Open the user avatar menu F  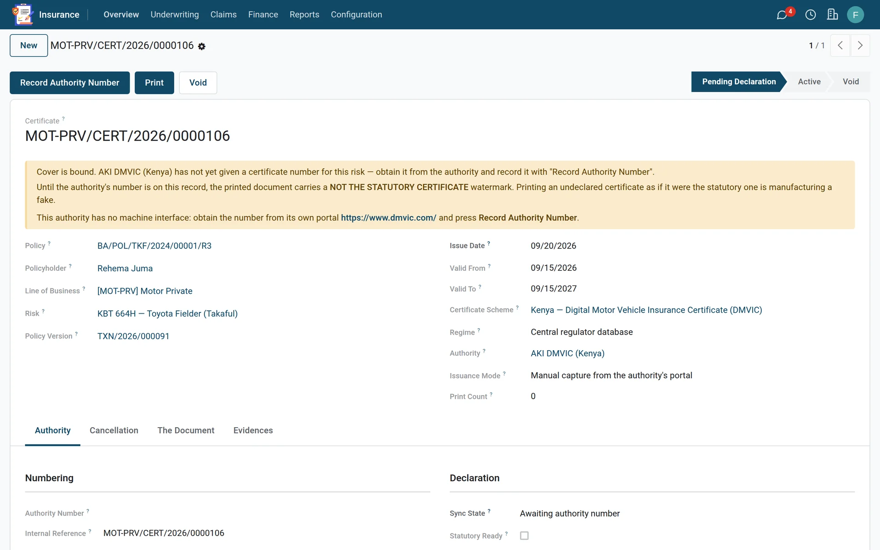(x=855, y=15)
